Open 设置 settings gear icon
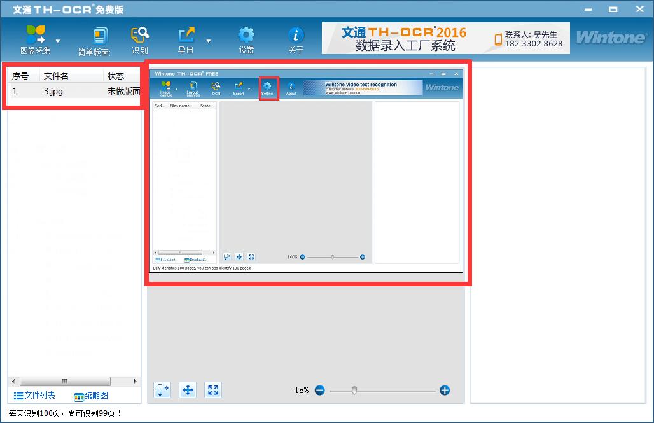 coord(246,39)
